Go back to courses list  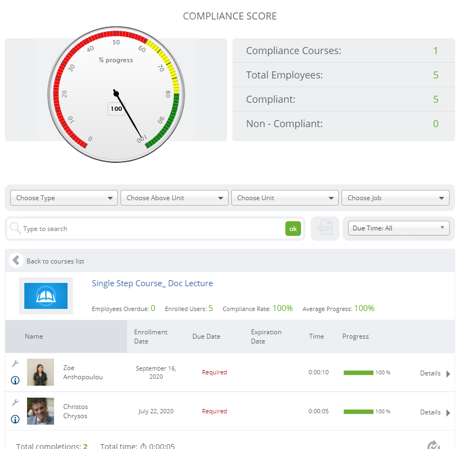point(55,261)
